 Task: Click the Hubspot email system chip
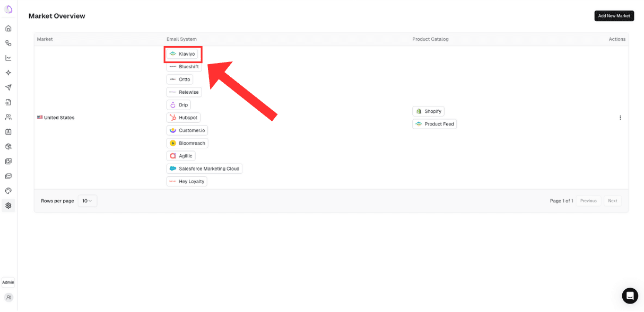(x=184, y=118)
